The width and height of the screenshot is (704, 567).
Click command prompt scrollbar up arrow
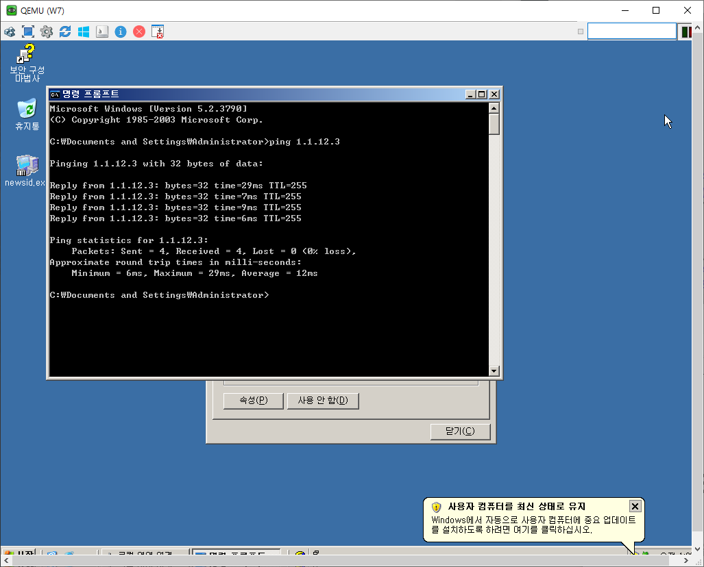[x=494, y=108]
